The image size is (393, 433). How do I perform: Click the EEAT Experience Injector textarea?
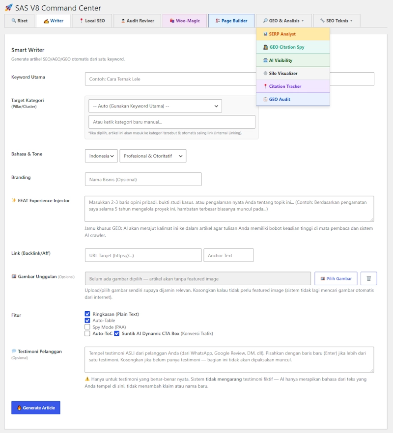click(229, 209)
